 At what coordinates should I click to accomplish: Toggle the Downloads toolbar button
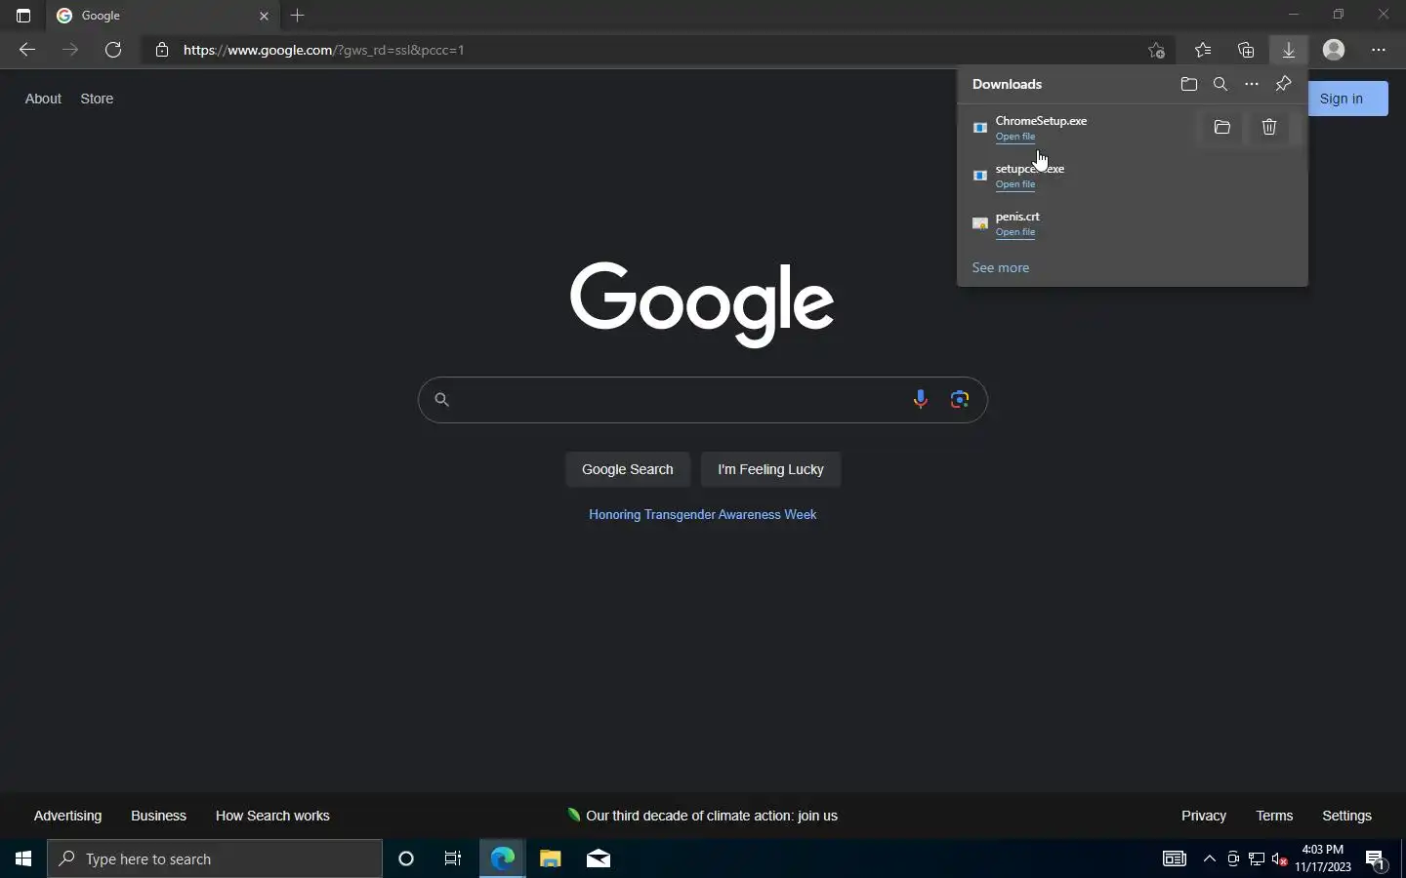(x=1289, y=50)
